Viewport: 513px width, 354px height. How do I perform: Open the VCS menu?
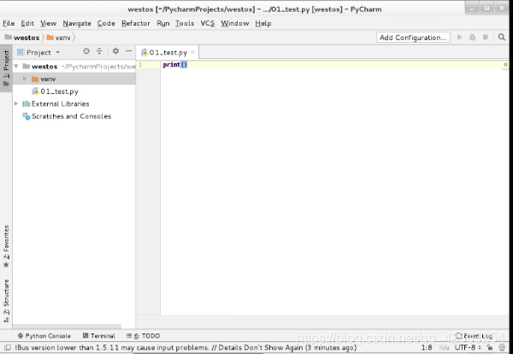(x=208, y=23)
